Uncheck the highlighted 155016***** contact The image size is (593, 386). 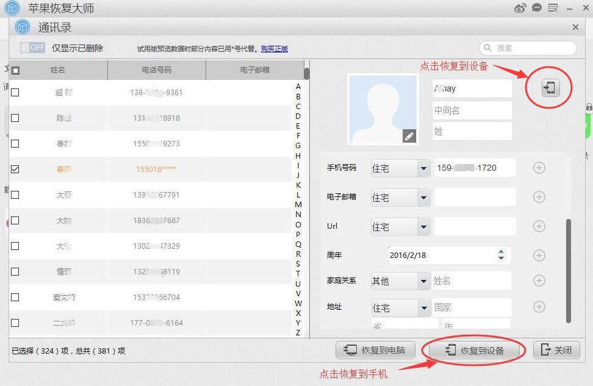[x=15, y=169]
